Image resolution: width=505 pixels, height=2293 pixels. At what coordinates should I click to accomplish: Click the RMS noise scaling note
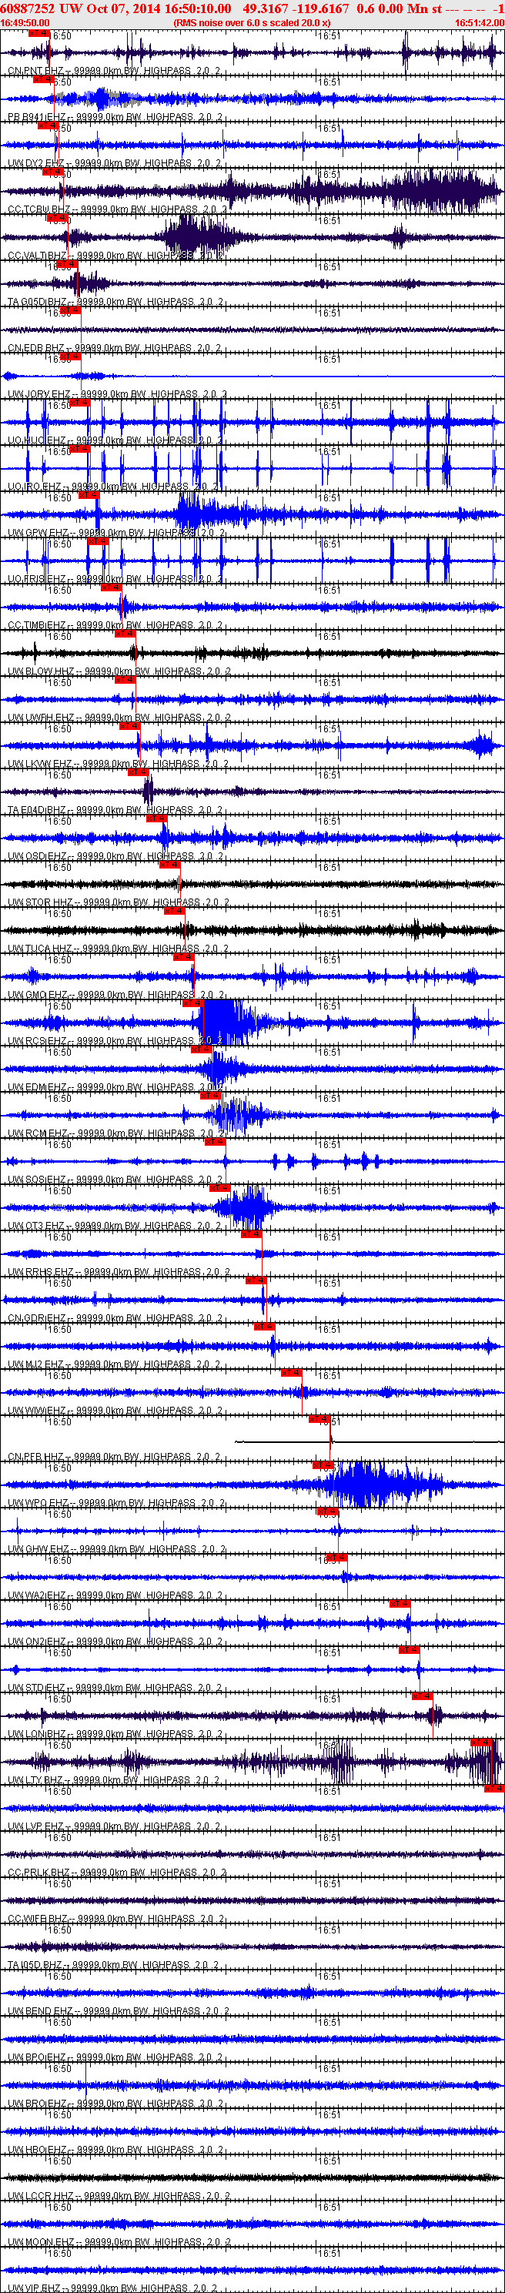[252, 23]
